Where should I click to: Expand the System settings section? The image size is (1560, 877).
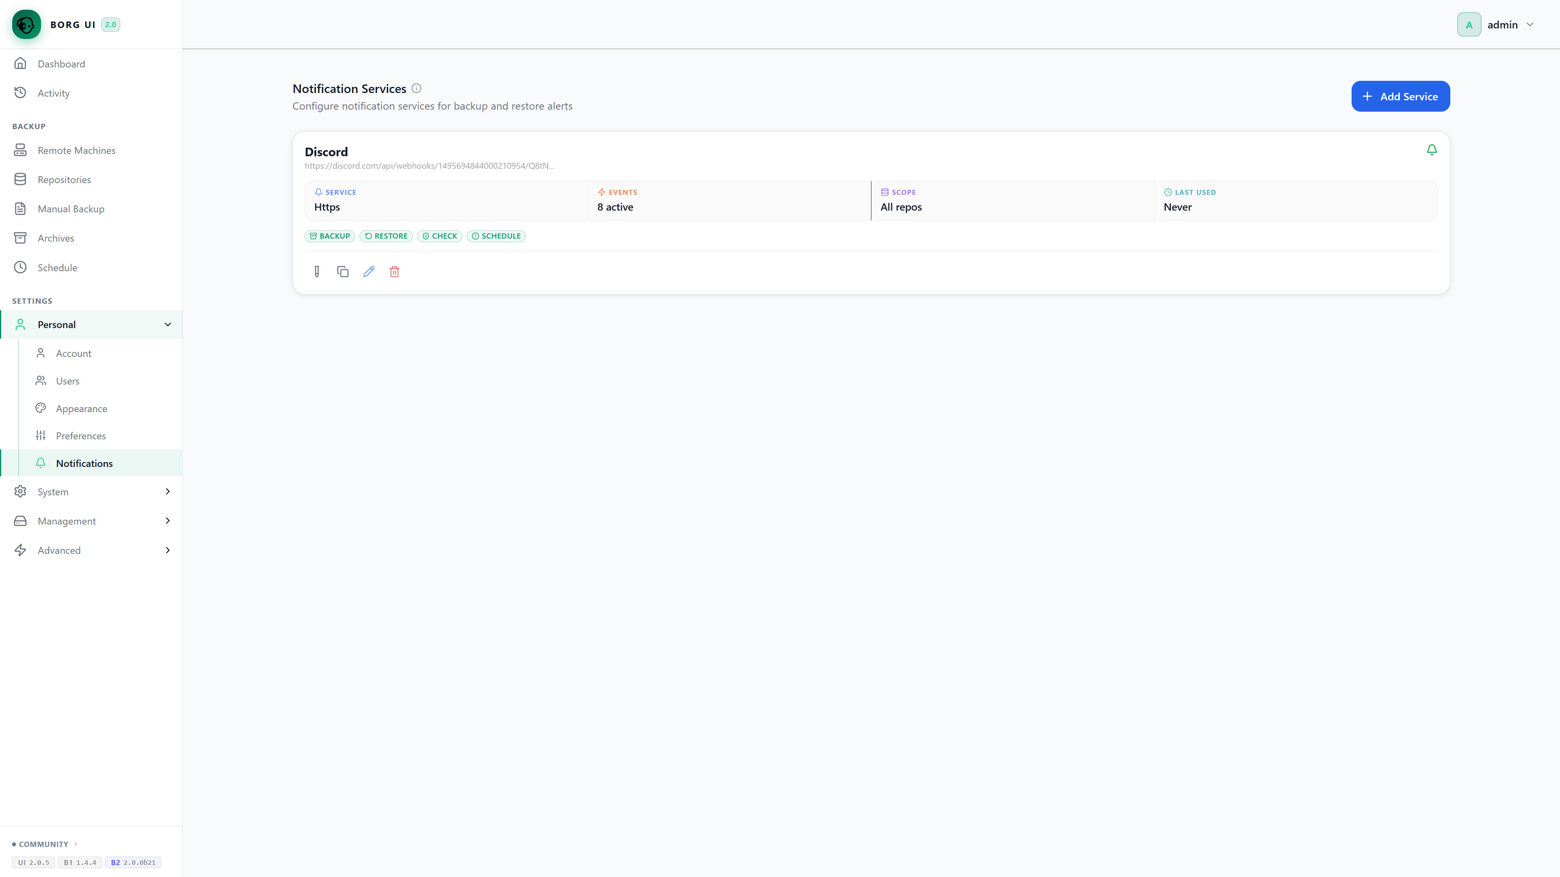pyautogui.click(x=91, y=491)
